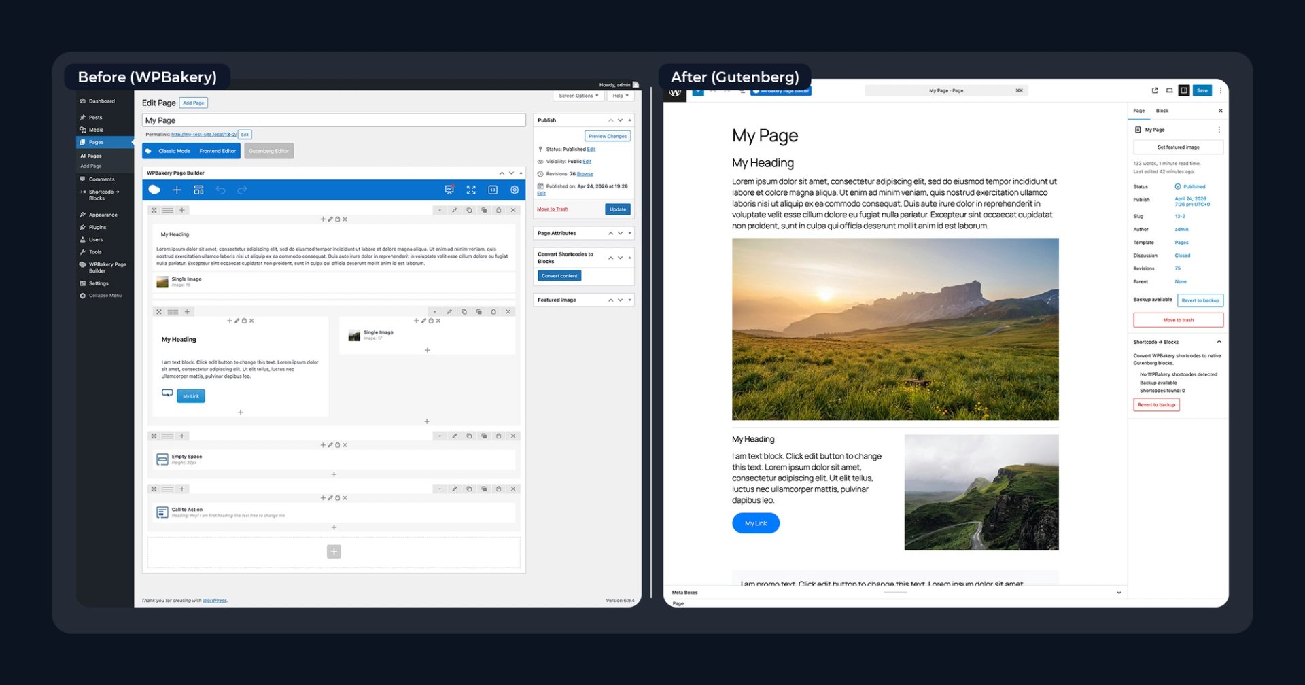The image size is (1305, 685).
Task: Click the My Page title input field
Action: (334, 120)
